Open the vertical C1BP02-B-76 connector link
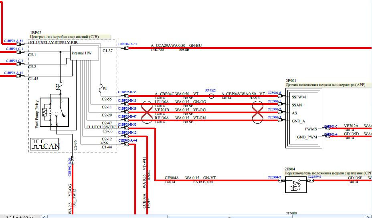Image resolution: width=372 pixels, height=218 pixels. (x=70, y=167)
